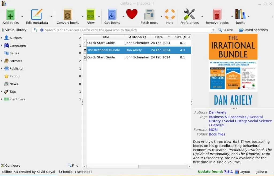274x176 pixels.
Task: Select the News category icon
Action: point(6,84)
